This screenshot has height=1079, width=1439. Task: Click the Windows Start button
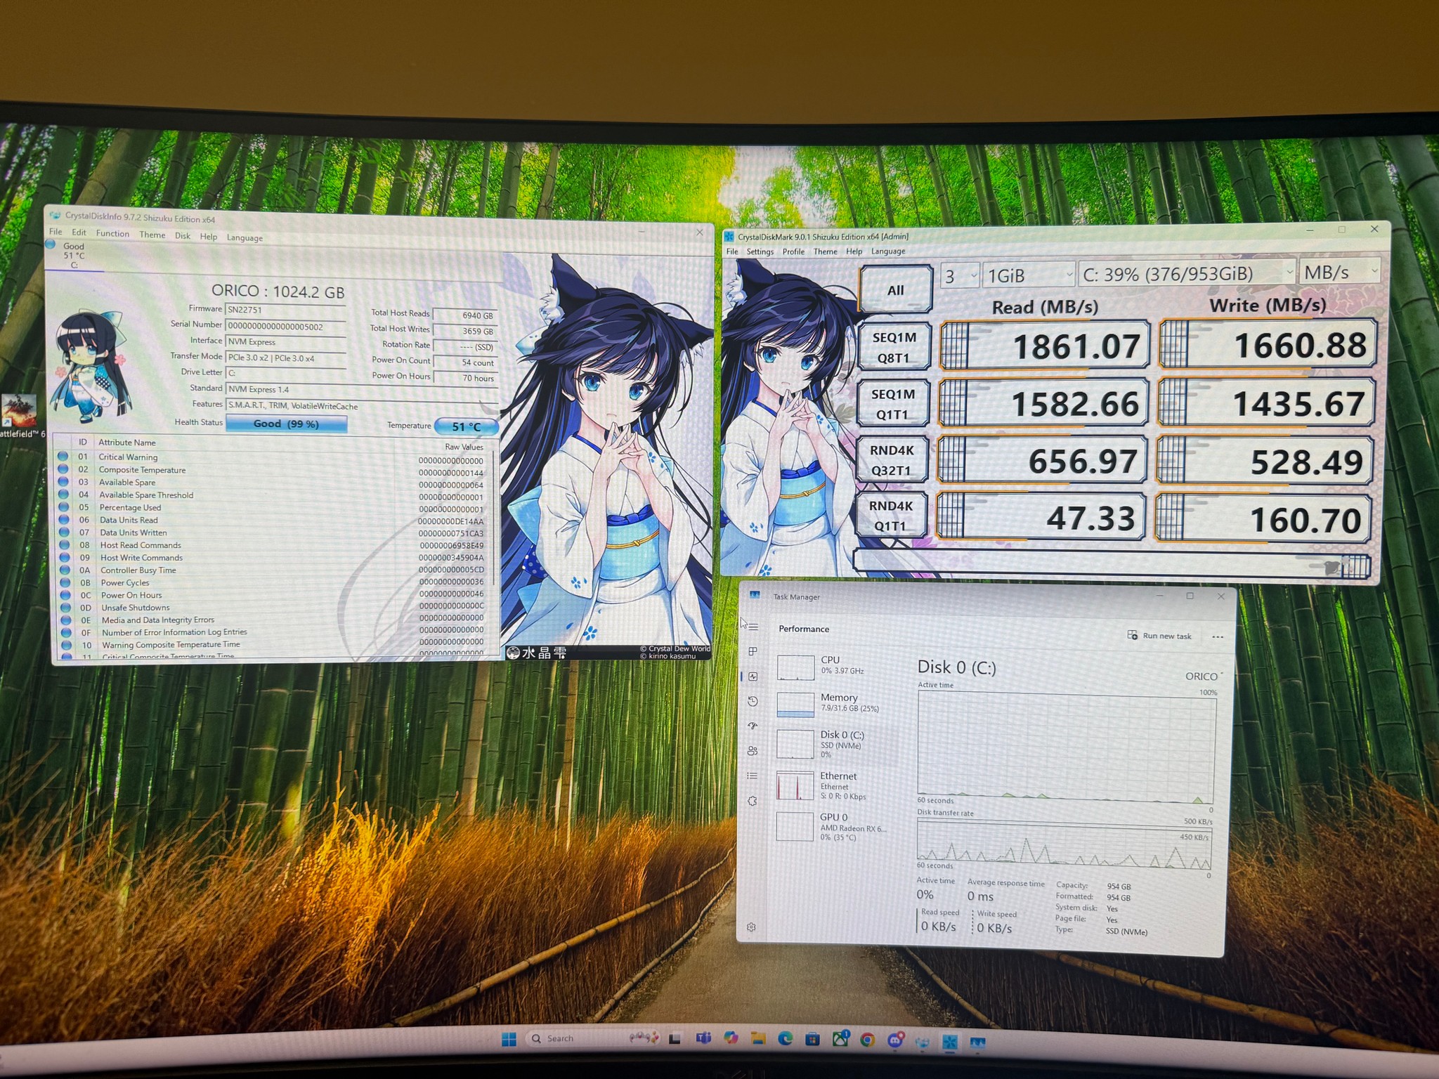(x=509, y=1039)
